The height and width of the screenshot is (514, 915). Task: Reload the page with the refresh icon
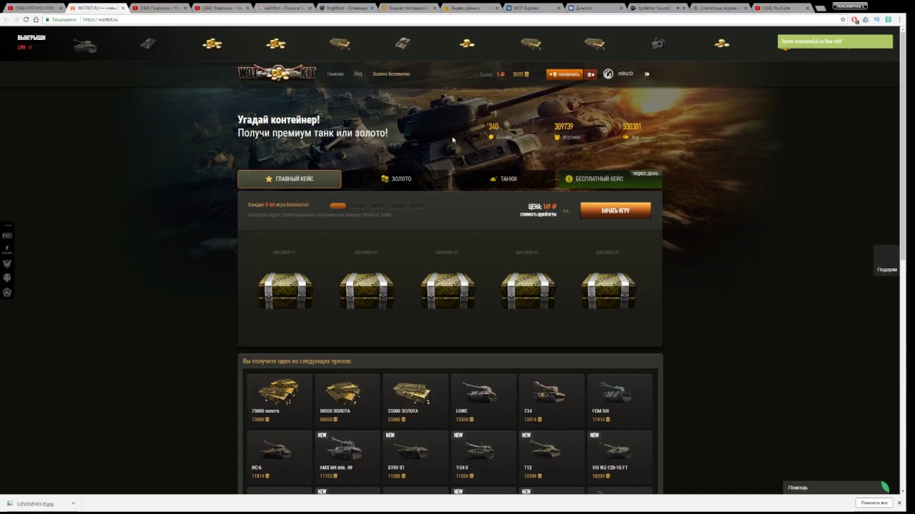(26, 19)
